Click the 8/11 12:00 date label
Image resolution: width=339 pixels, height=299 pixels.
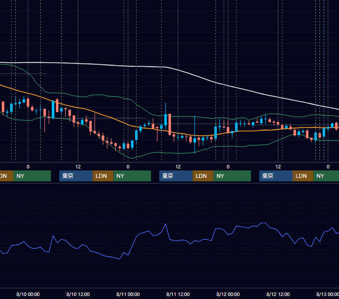pyautogui.click(x=178, y=294)
